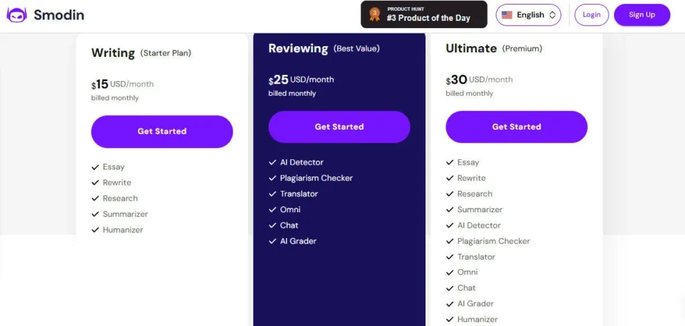Open the English language dropdown
The image size is (685, 326).
[x=528, y=15]
